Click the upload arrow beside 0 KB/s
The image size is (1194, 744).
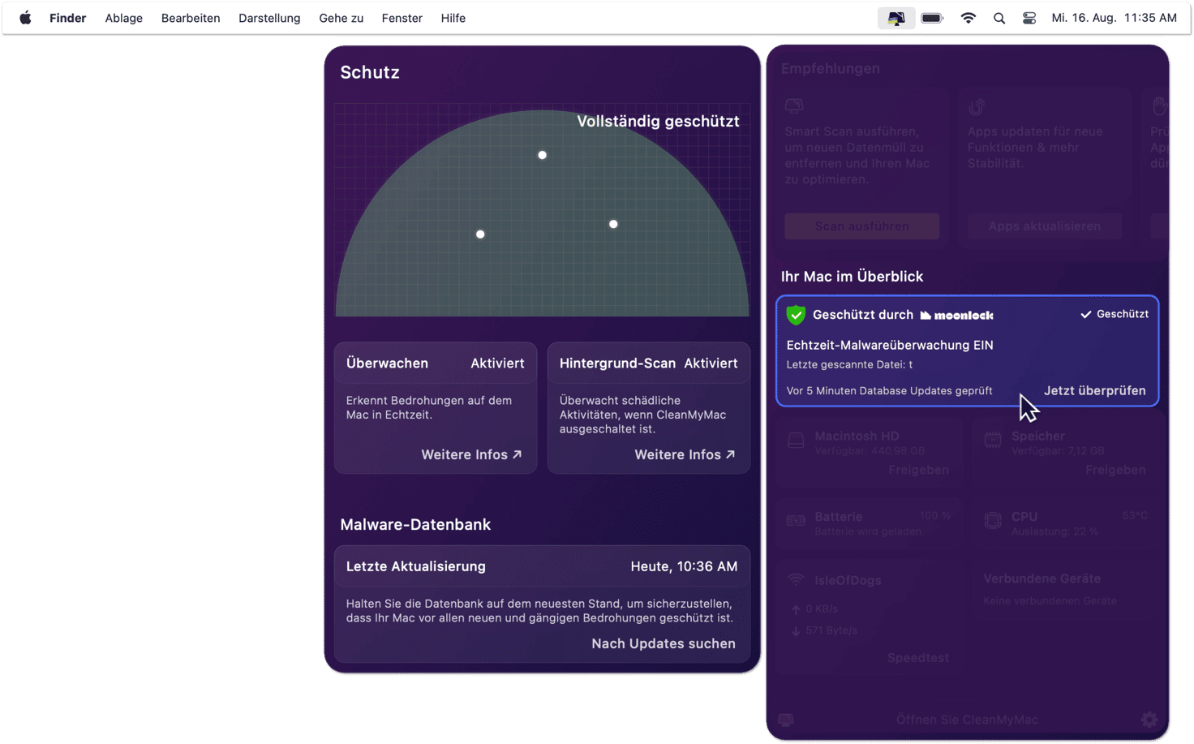point(796,609)
